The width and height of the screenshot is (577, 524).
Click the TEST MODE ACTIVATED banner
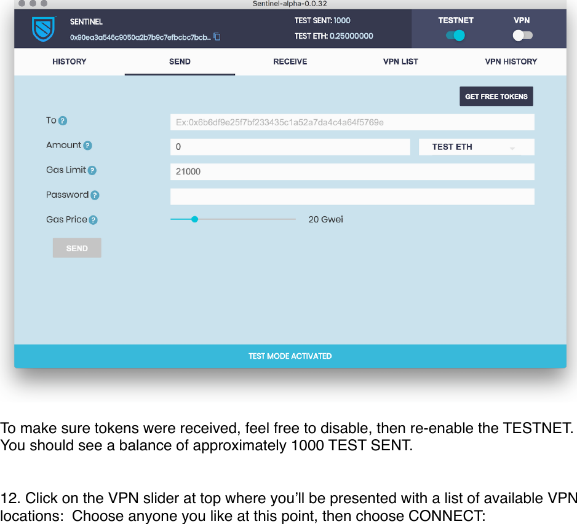coord(290,356)
